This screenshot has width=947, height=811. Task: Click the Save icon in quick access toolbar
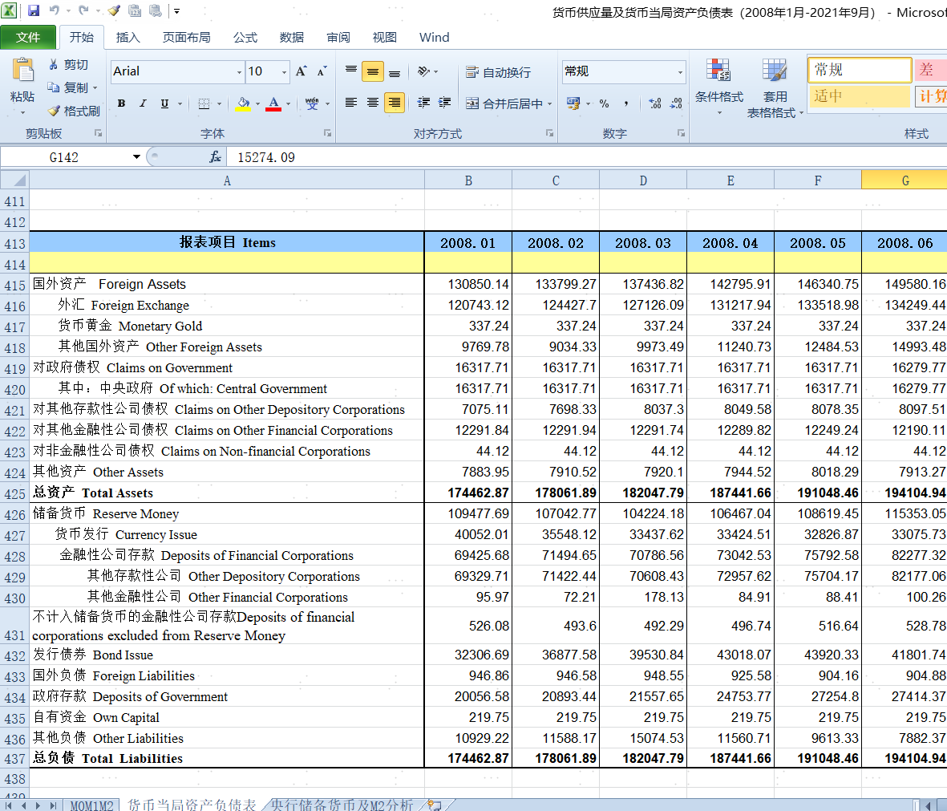click(34, 11)
